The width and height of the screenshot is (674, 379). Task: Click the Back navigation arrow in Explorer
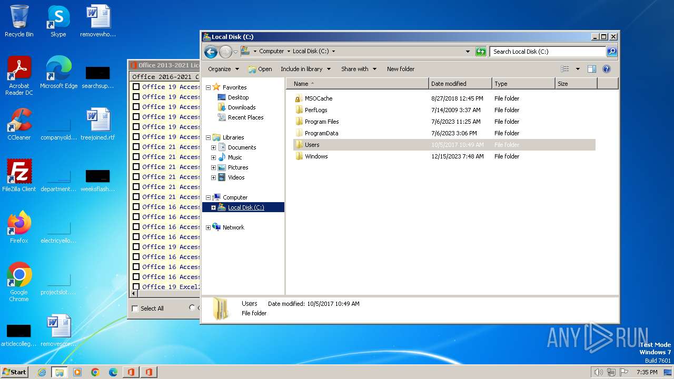pyautogui.click(x=211, y=52)
